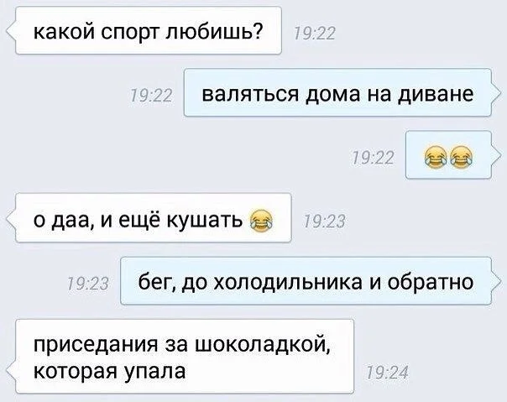Click the 19:22 timestamp beside 'валяться дома на диване'
The width and height of the screenshot is (507, 402).
click(151, 96)
